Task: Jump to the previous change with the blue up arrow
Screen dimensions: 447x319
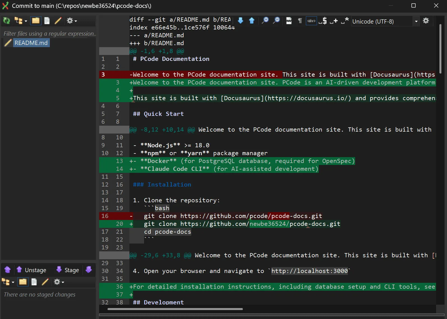Action: 252,20
